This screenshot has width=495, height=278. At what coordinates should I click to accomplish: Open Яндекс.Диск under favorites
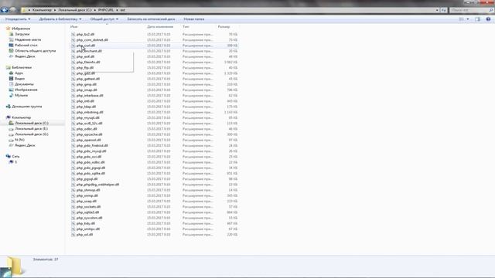25,56
